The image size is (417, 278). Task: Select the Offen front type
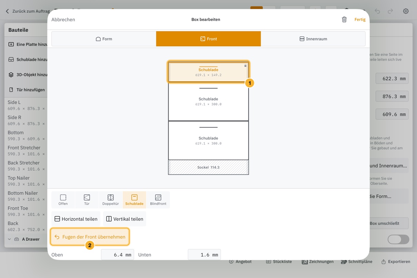pyautogui.click(x=63, y=200)
